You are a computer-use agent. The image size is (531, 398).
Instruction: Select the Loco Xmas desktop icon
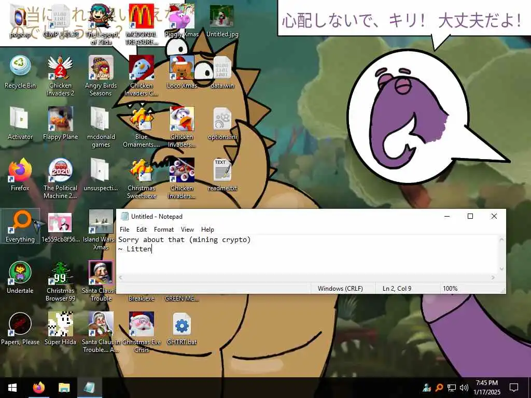pos(182,72)
